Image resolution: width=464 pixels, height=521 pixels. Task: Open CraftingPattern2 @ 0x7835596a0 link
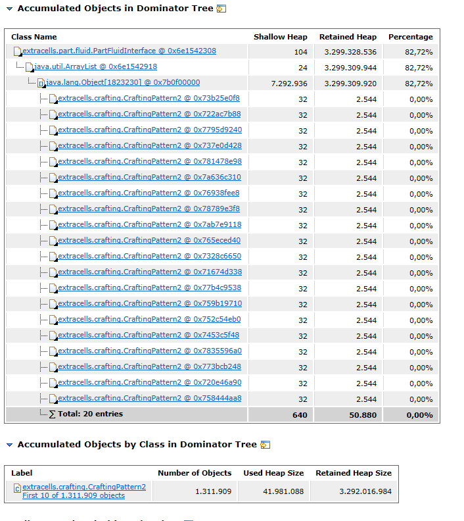pyautogui.click(x=150, y=351)
